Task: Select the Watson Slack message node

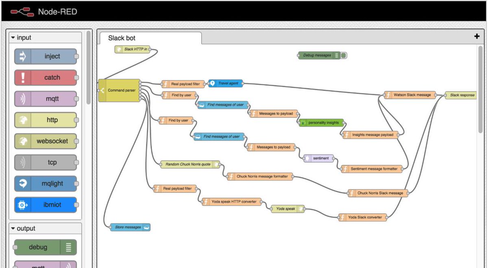Action: pyautogui.click(x=410, y=95)
